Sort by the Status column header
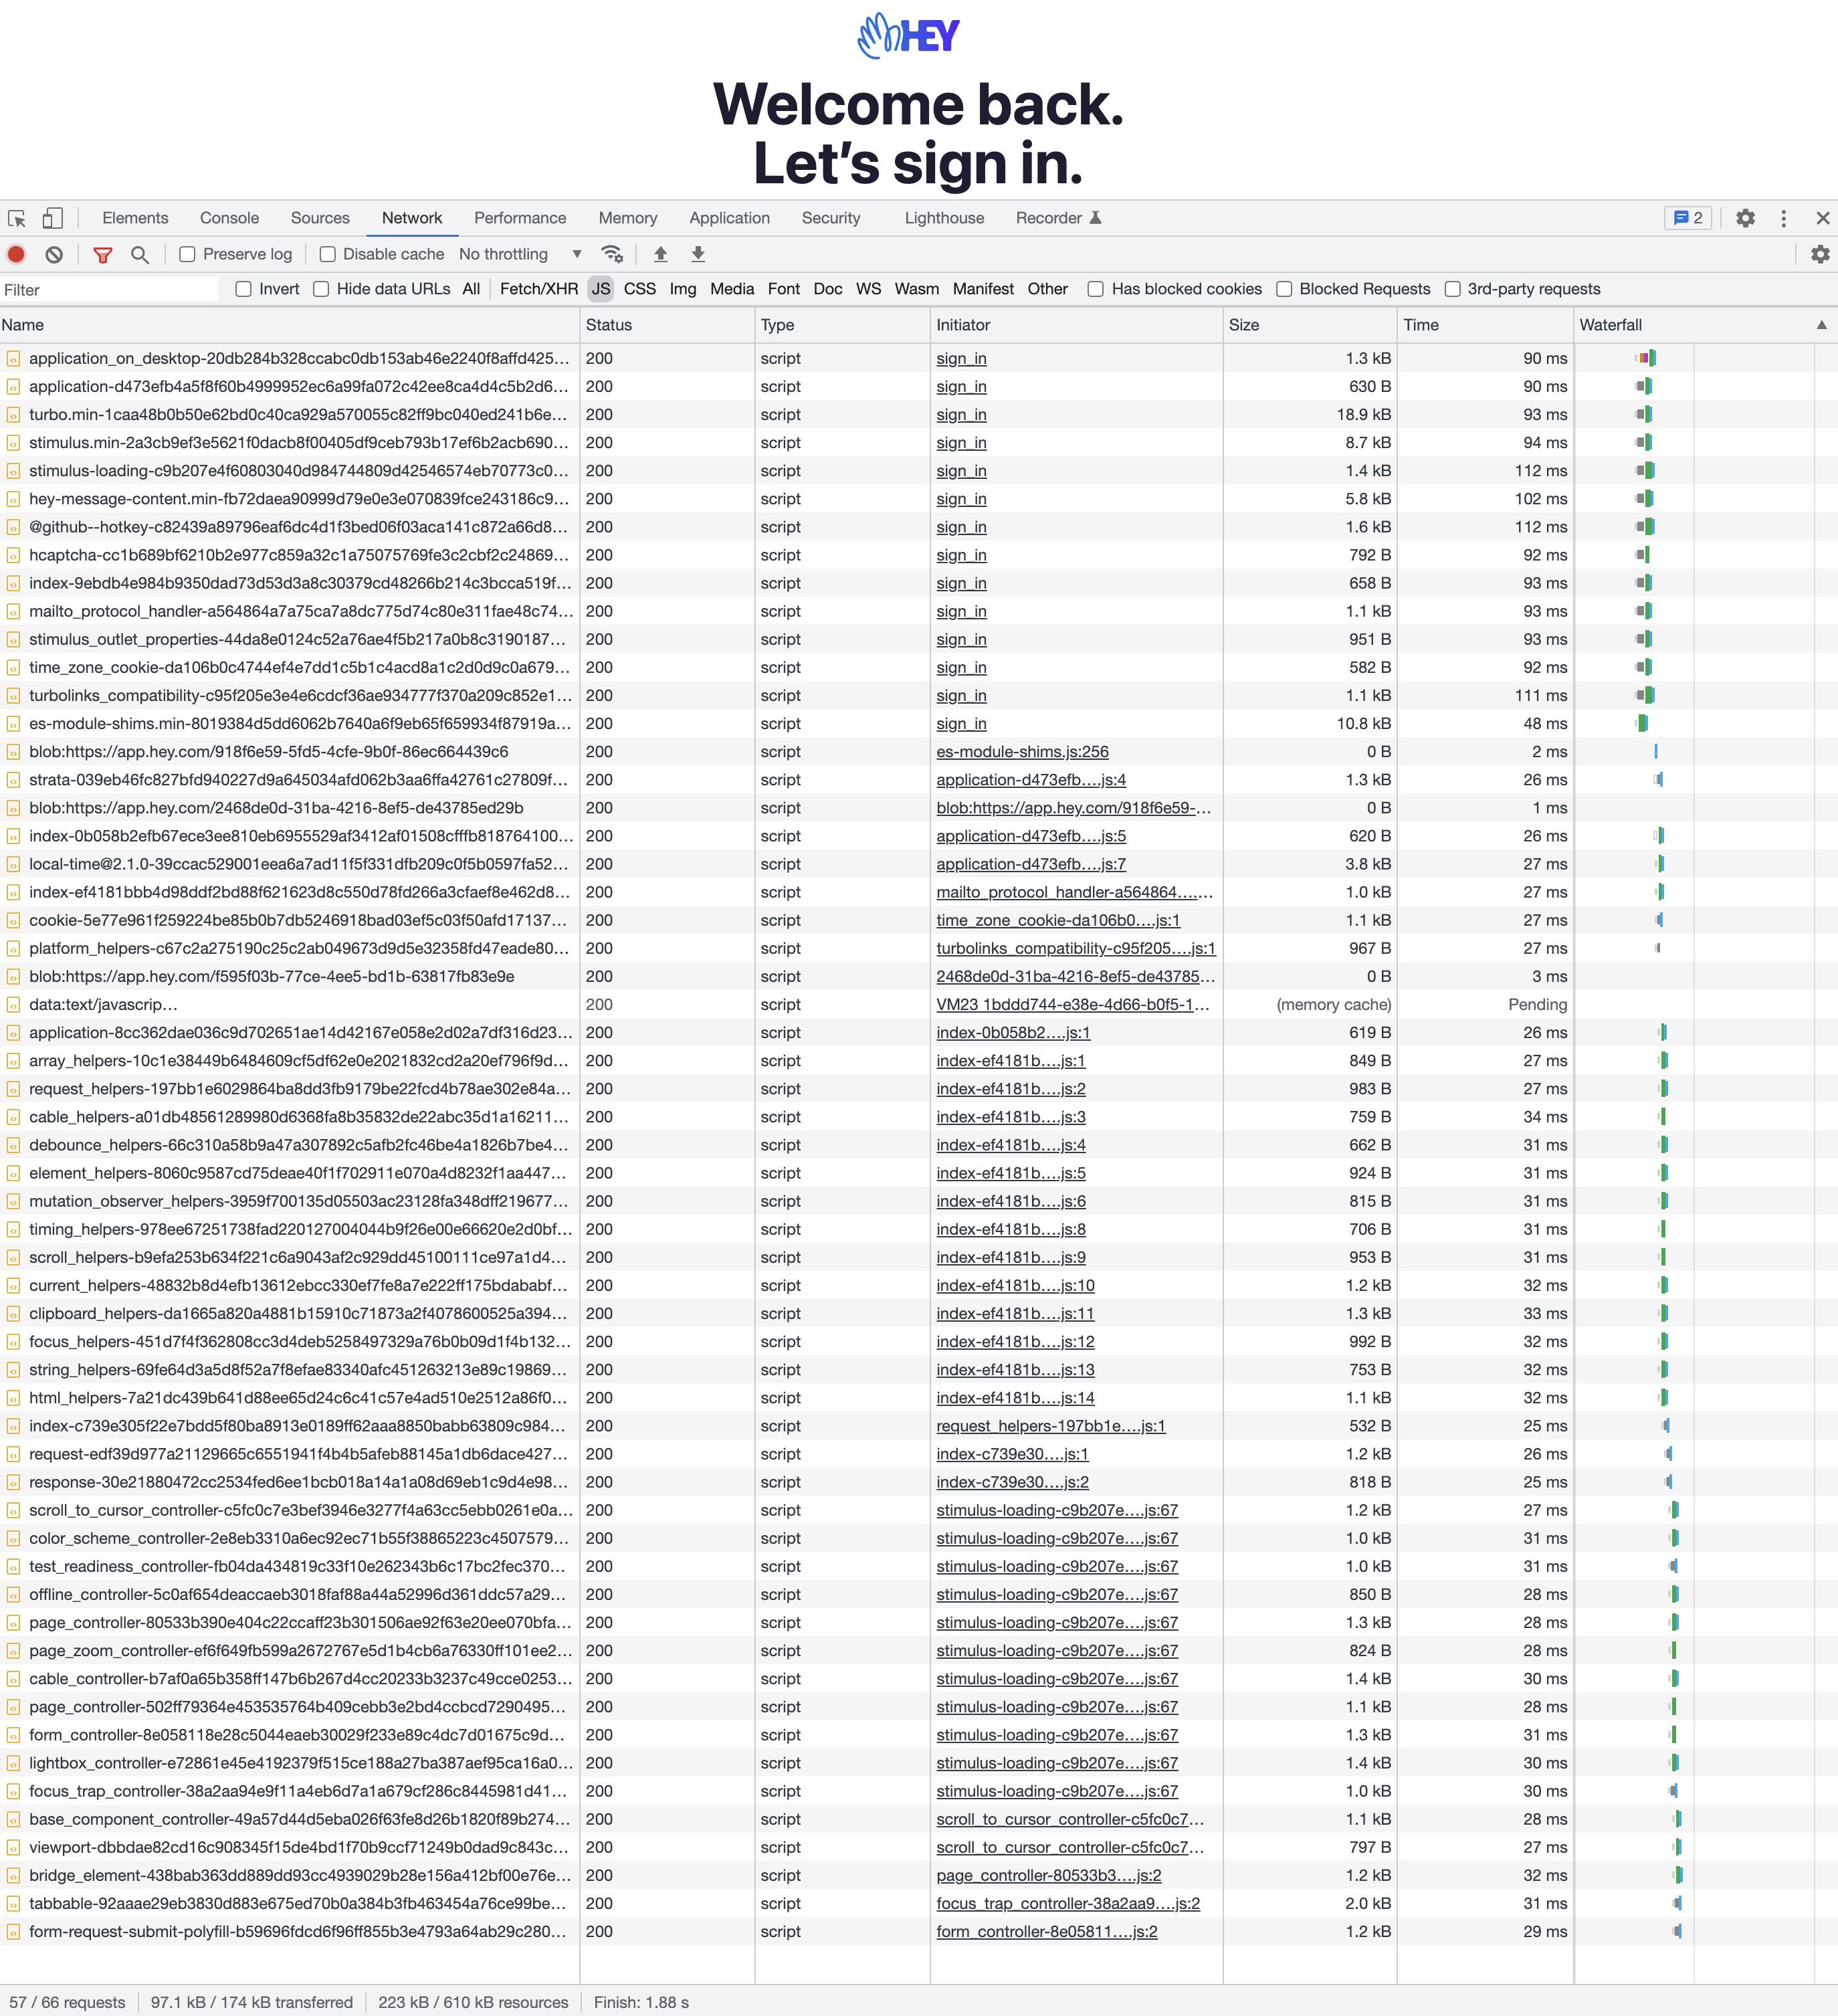 [666, 325]
